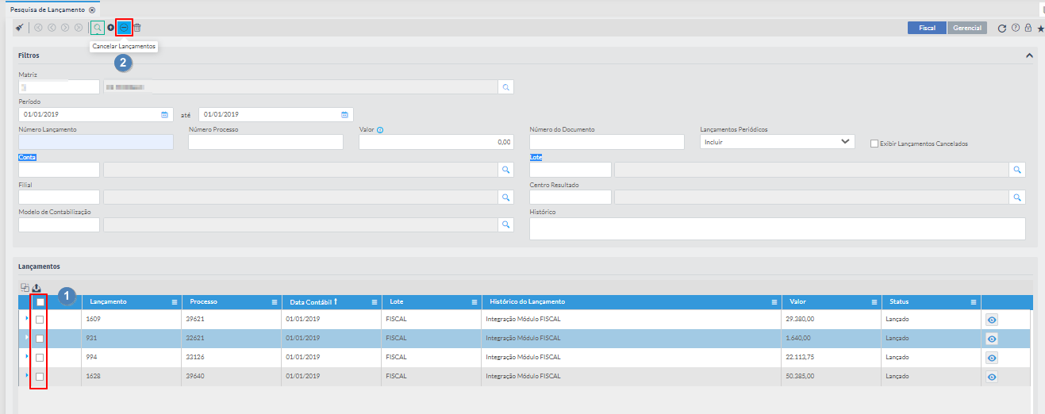Collapse the Filtros panel with chevron
Screen dimensions: 1045x414
click(1029, 56)
